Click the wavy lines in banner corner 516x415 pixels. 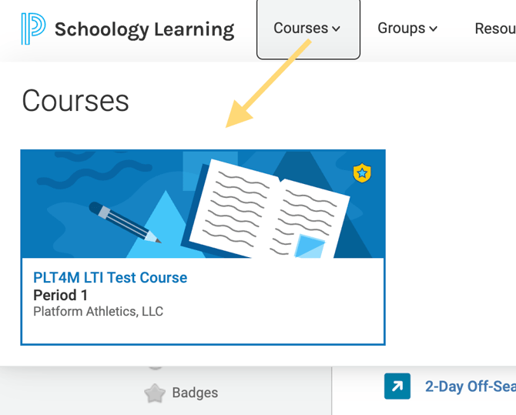pyautogui.click(x=94, y=169)
